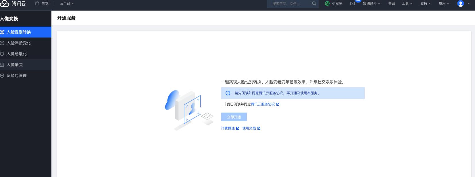Click the 人像变换 sidebar title

click(9, 19)
